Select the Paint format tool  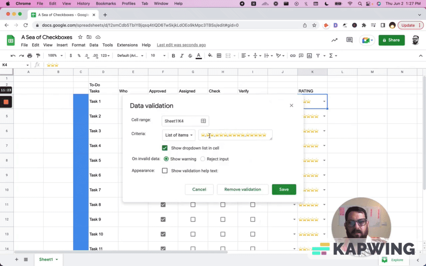[x=38, y=56]
